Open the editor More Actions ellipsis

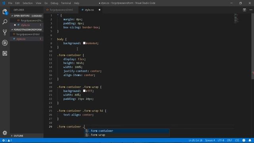tap(251, 10)
